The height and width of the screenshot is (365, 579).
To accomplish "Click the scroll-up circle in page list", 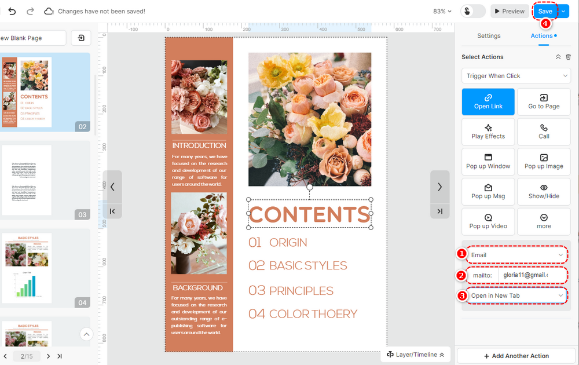I will (86, 334).
